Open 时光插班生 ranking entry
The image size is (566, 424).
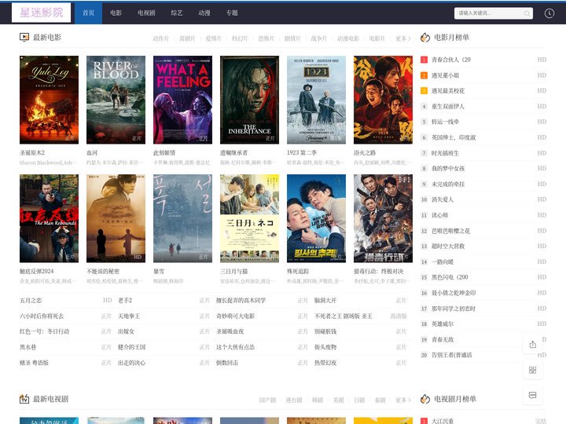[445, 153]
